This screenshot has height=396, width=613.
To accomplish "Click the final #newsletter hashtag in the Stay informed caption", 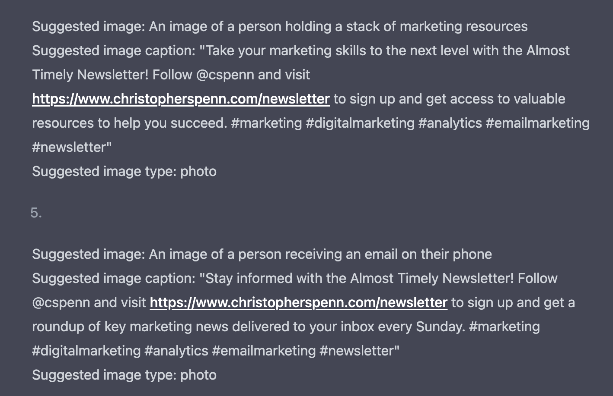I will [358, 351].
